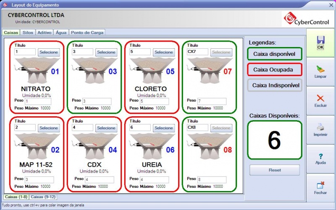Click Selecione for box 05 CLORETO
336x210 pixels.
point(164,52)
